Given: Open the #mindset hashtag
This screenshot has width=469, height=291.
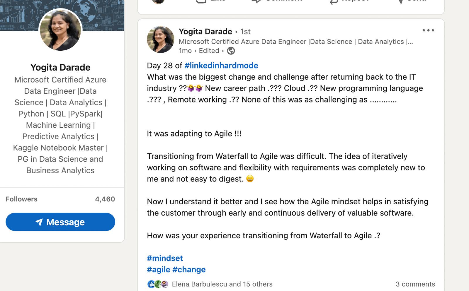Looking at the screenshot, I should point(165,258).
